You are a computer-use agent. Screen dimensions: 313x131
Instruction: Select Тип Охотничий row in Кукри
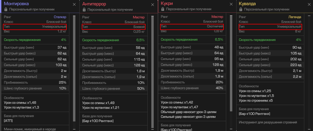point(192,27)
